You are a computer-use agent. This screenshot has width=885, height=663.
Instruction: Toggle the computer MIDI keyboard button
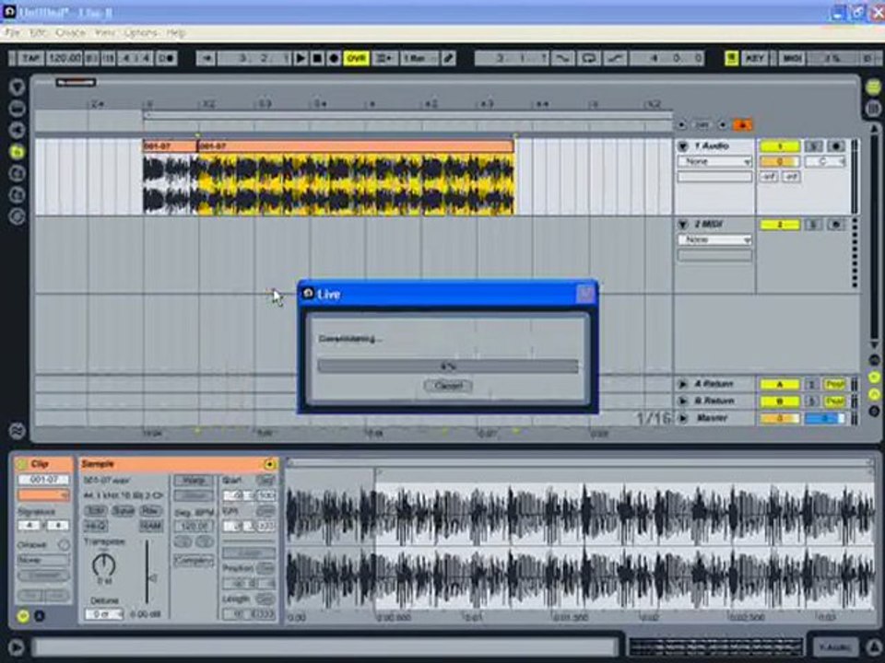731,58
